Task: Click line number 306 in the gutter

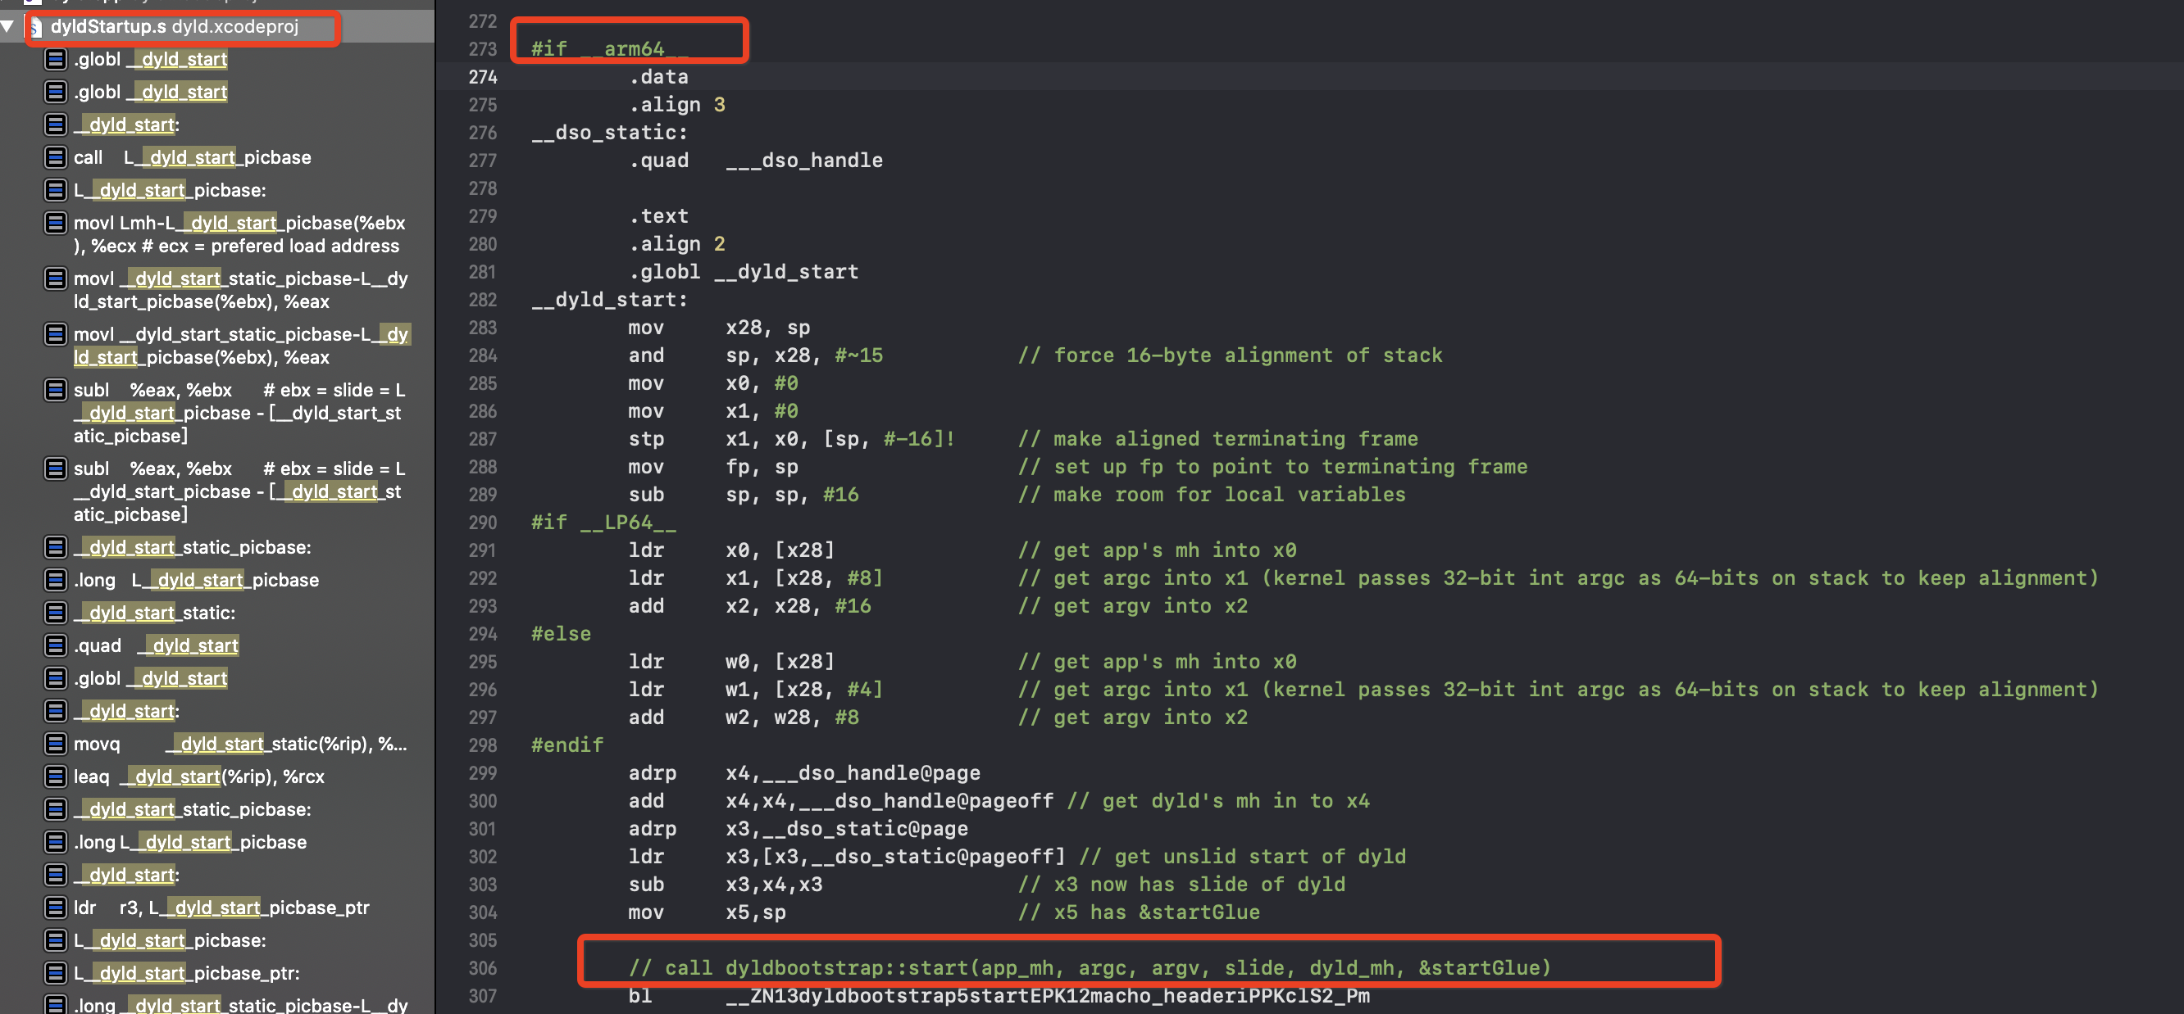Action: click(482, 967)
